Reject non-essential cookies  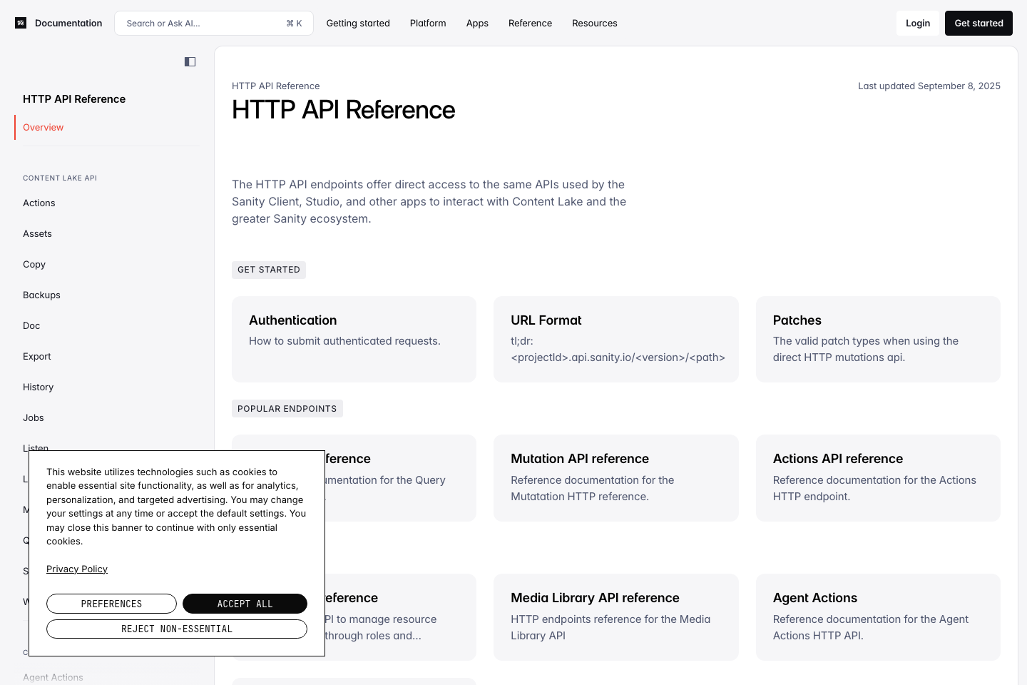point(177,629)
